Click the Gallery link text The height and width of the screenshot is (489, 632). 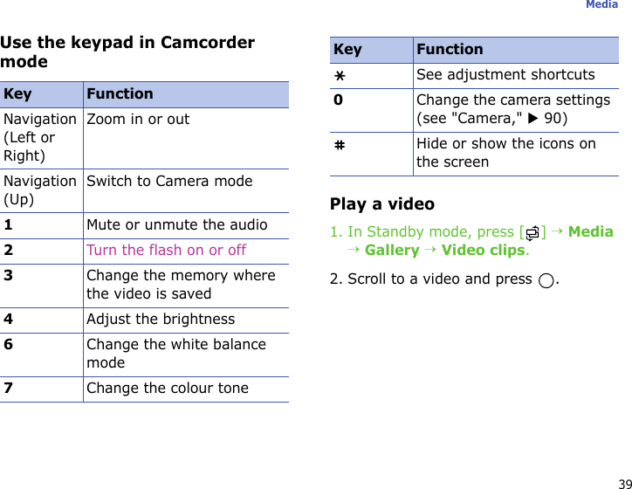pyautogui.click(x=392, y=251)
